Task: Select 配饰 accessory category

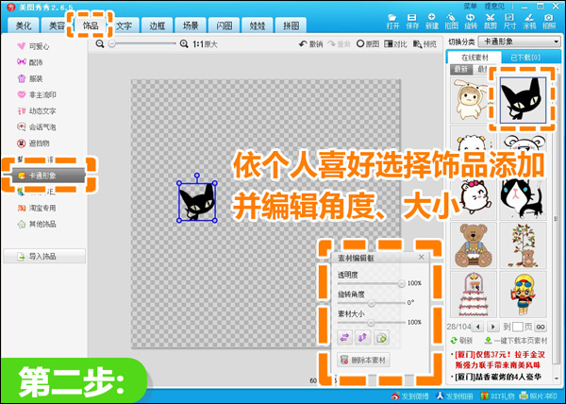Action: tap(30, 62)
